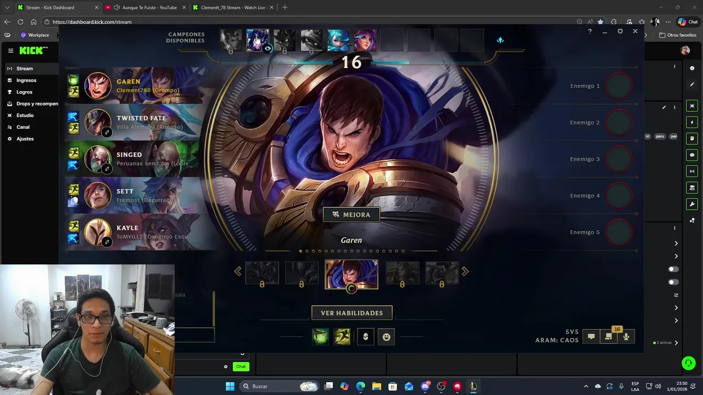Screen dimensions: 703x395
Task: Click the VER HABILIDADES button
Action: [351, 313]
